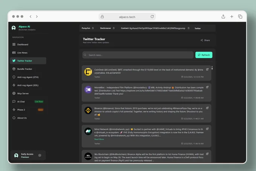This screenshot has height=171, width=256.
Task: Click the AI Chat speech bubble icon
Action: pyautogui.click(x=14, y=101)
